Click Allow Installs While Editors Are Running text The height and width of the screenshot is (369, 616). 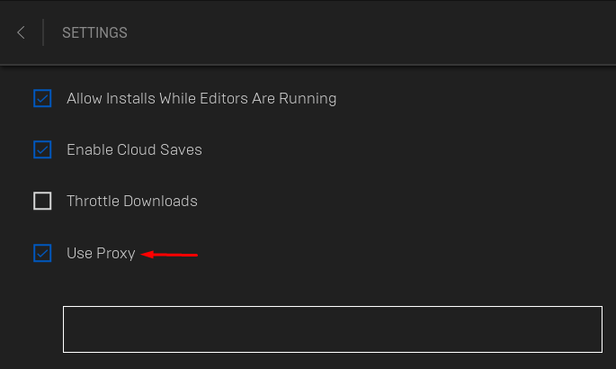point(201,99)
